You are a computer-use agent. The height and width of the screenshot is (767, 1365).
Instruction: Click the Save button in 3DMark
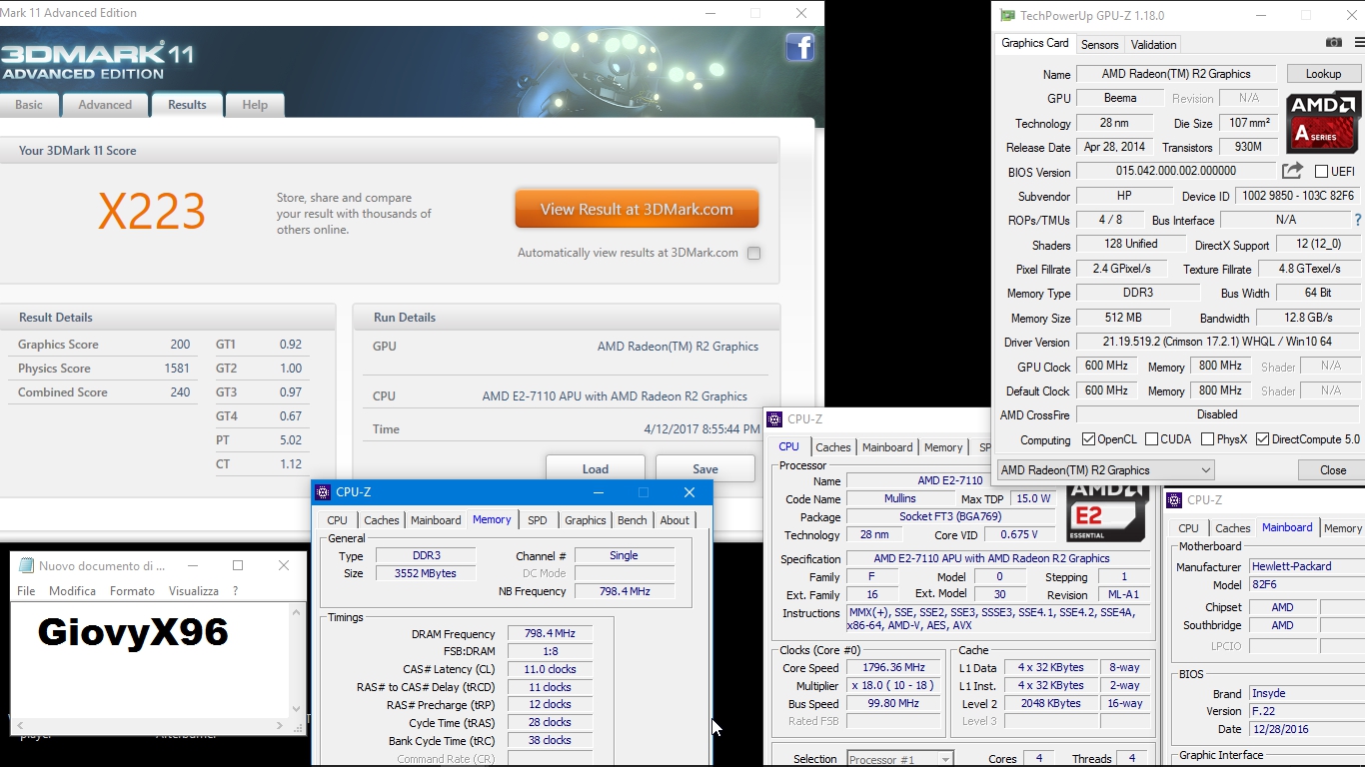pos(705,468)
